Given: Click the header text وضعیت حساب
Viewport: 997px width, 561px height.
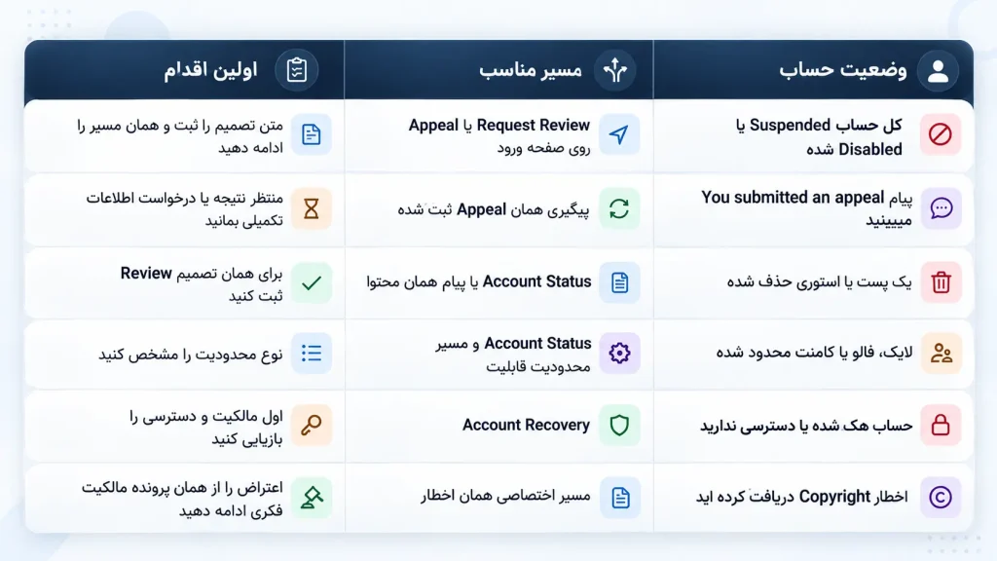Looking at the screenshot, I should click(x=843, y=69).
